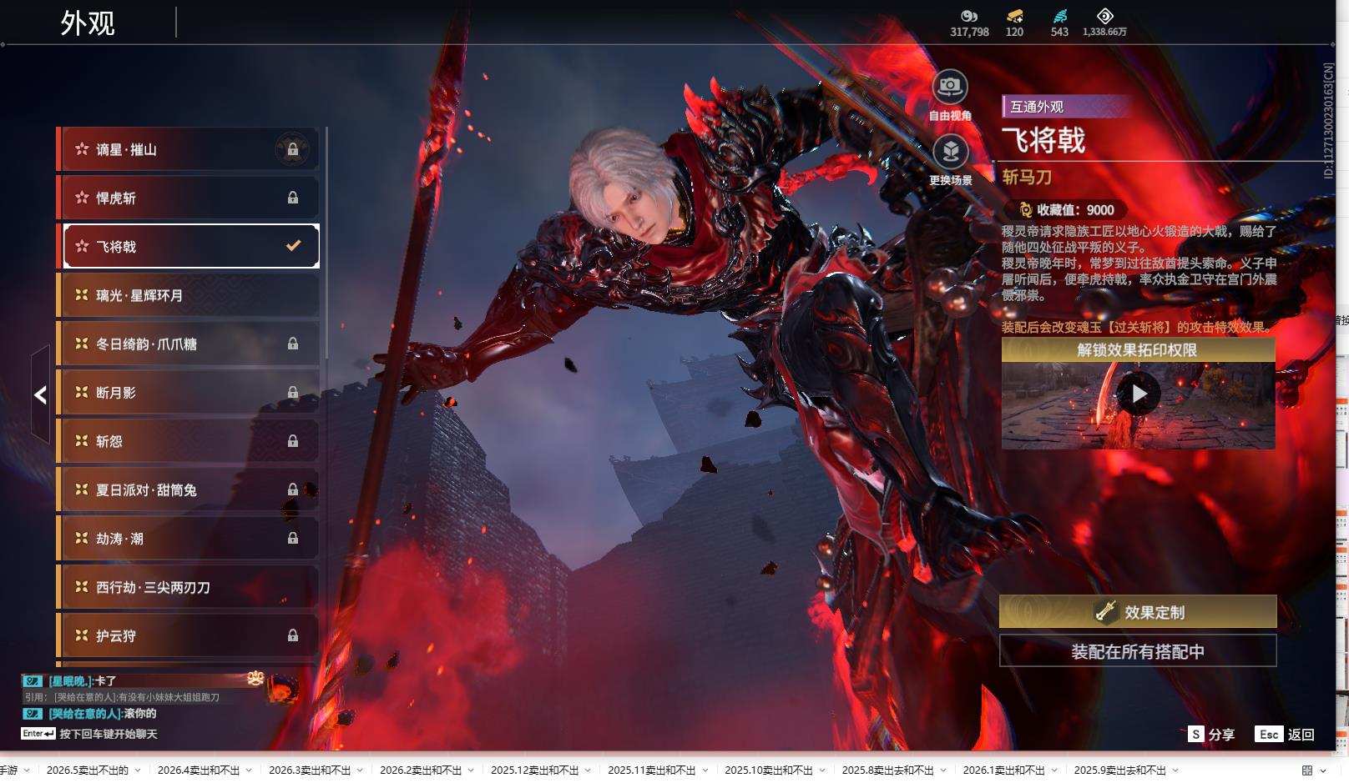The width and height of the screenshot is (1349, 783).
Task: Open dropdown arrow on 2026.2卖出和不出 sheet tab
Action: (x=471, y=770)
